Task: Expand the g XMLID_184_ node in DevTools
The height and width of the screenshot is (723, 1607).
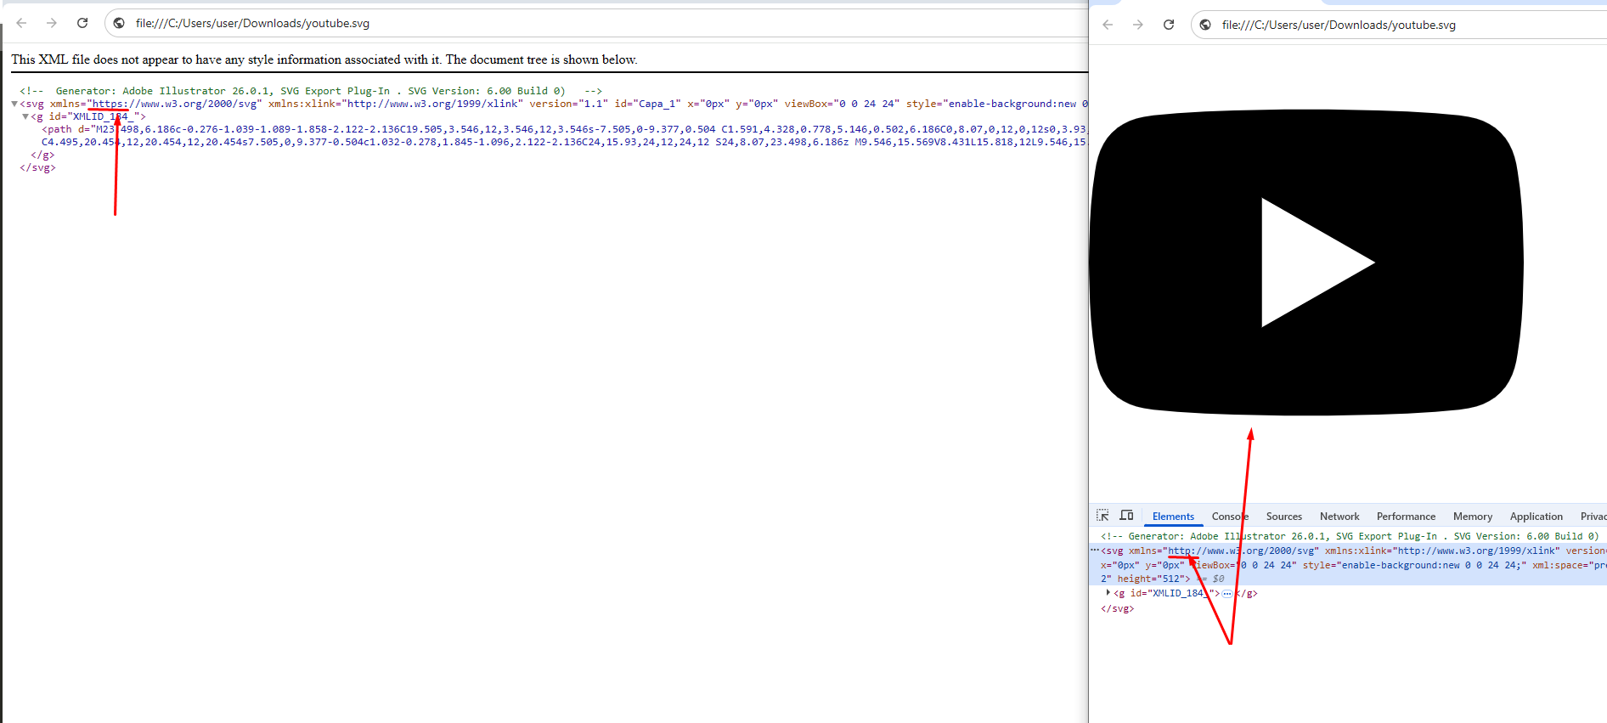Action: coord(1108,593)
